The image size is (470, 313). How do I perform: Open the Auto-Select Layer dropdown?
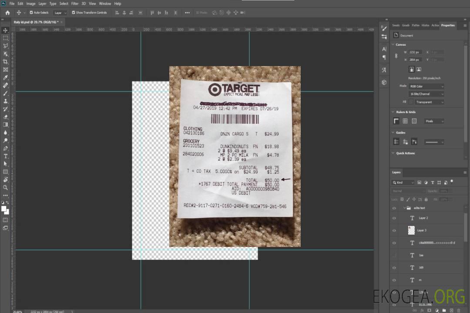60,13
